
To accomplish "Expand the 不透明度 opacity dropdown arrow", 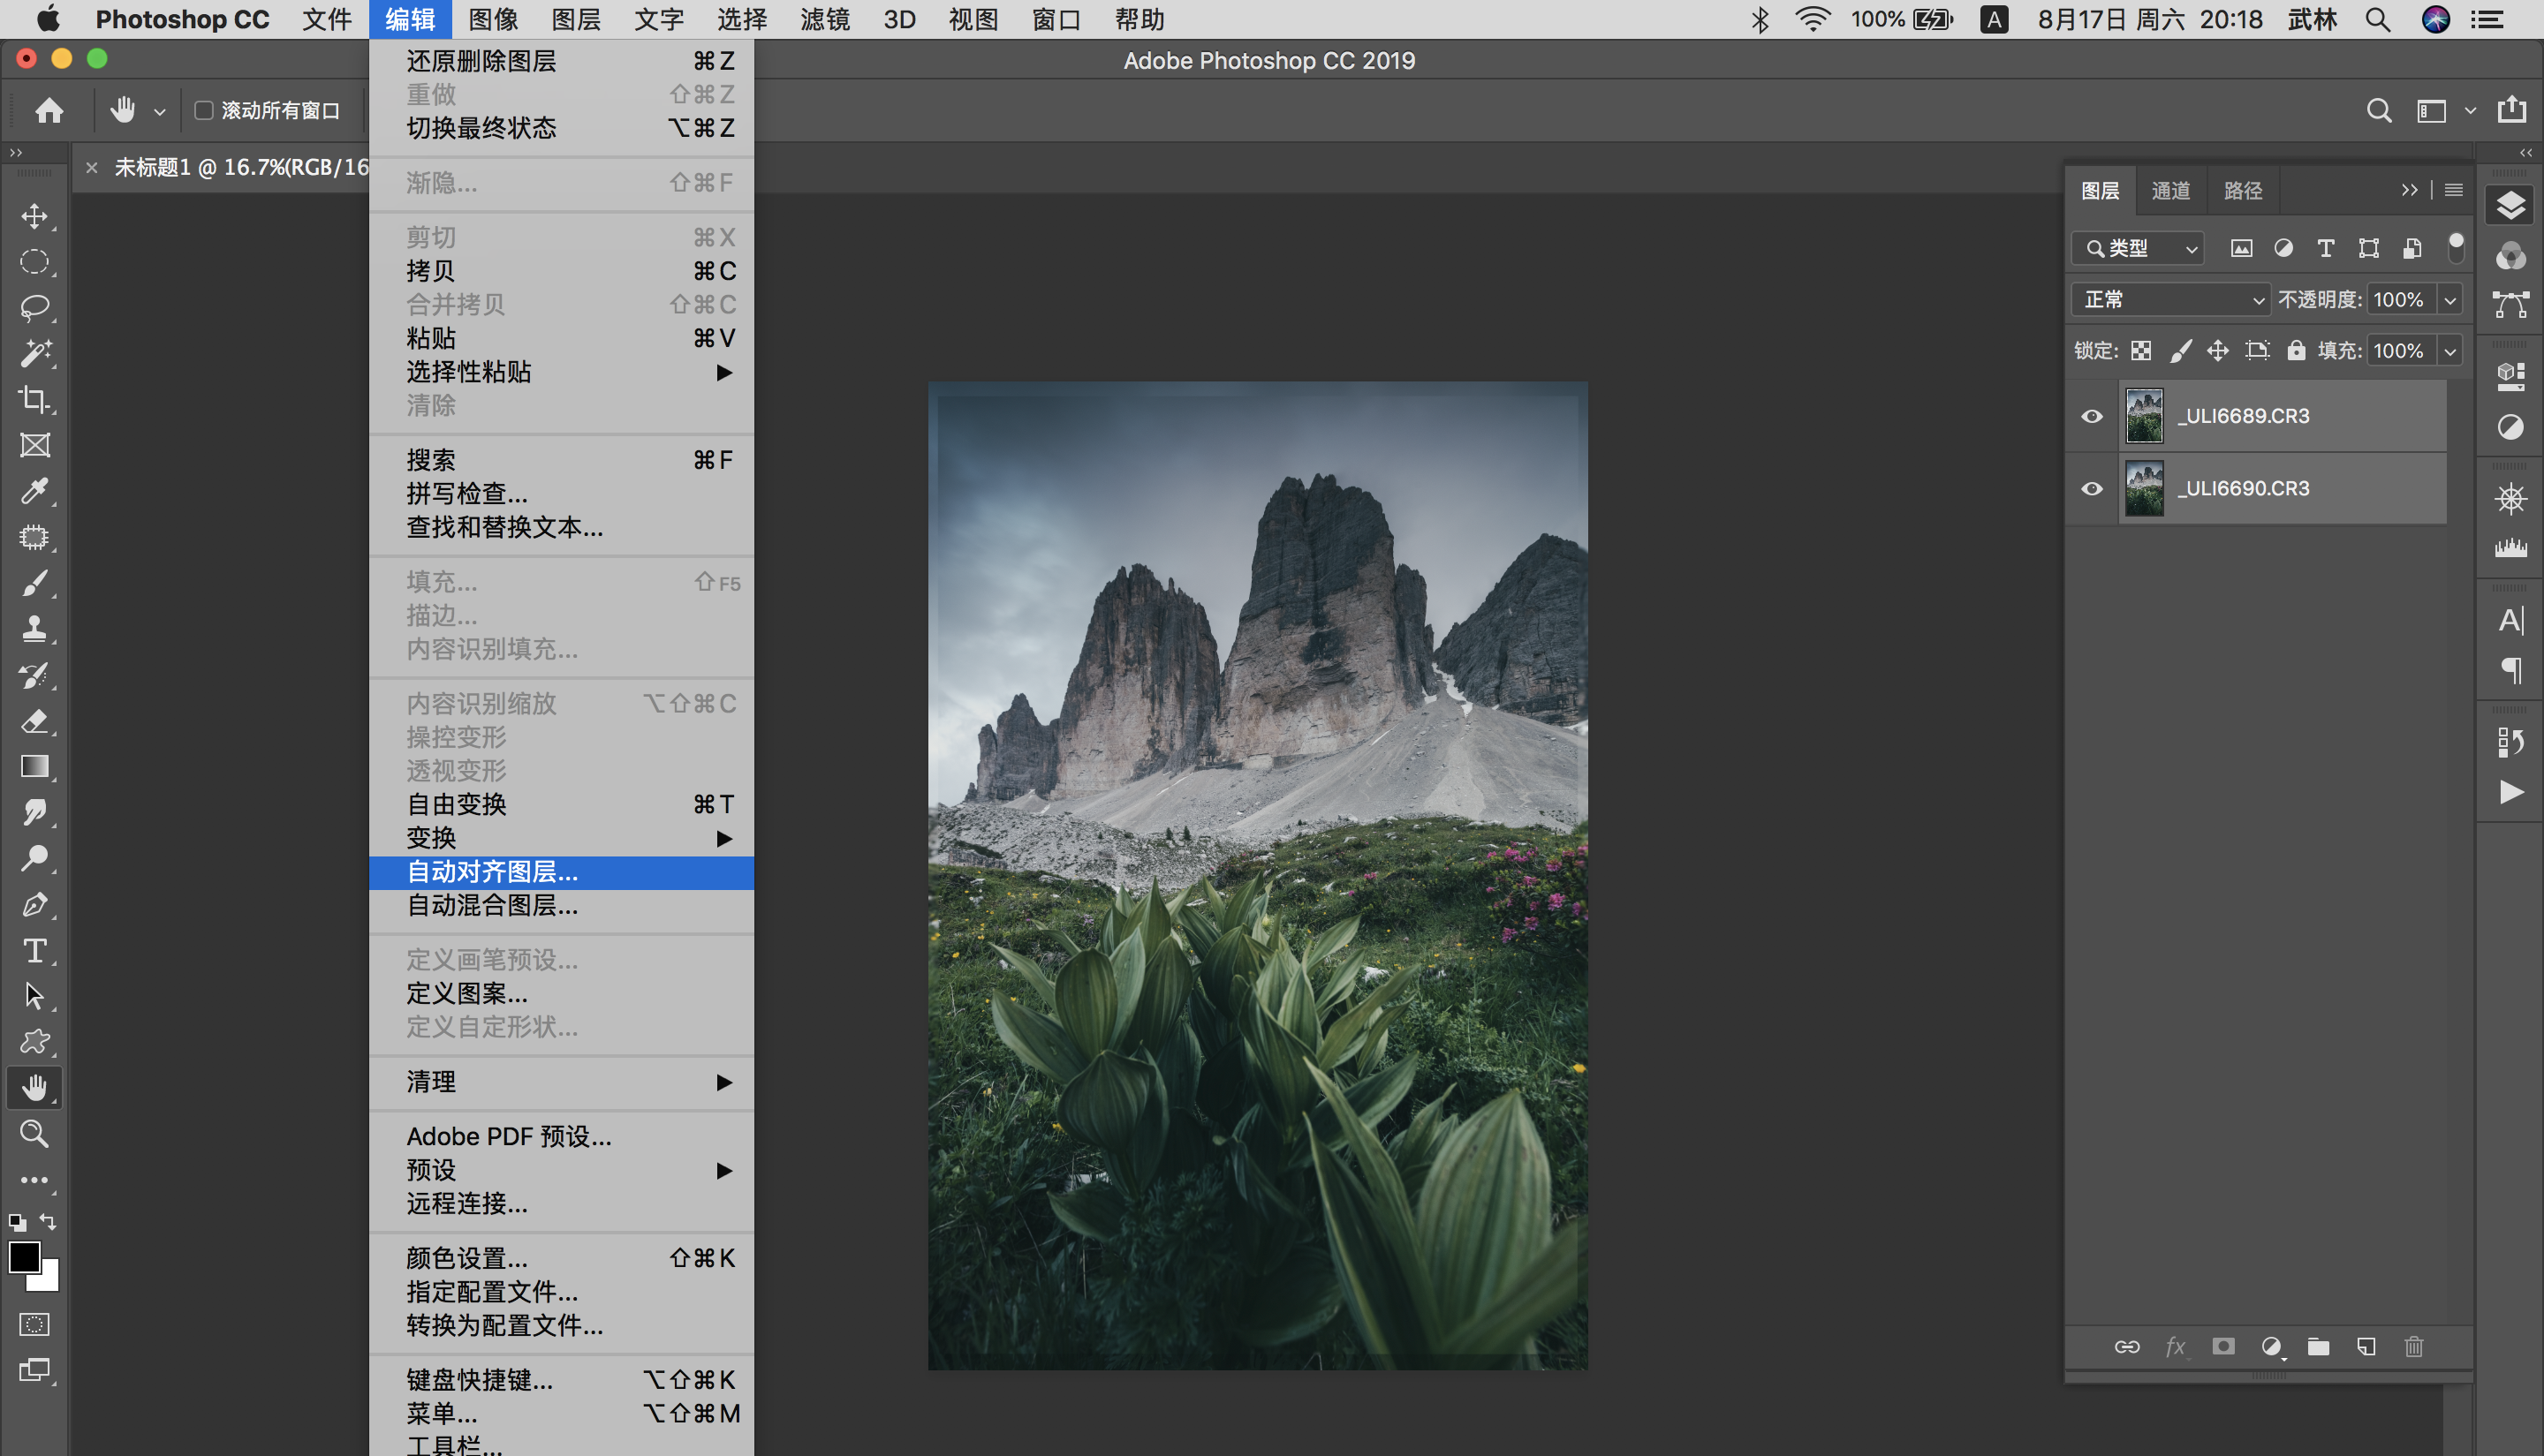I will tap(2450, 299).
